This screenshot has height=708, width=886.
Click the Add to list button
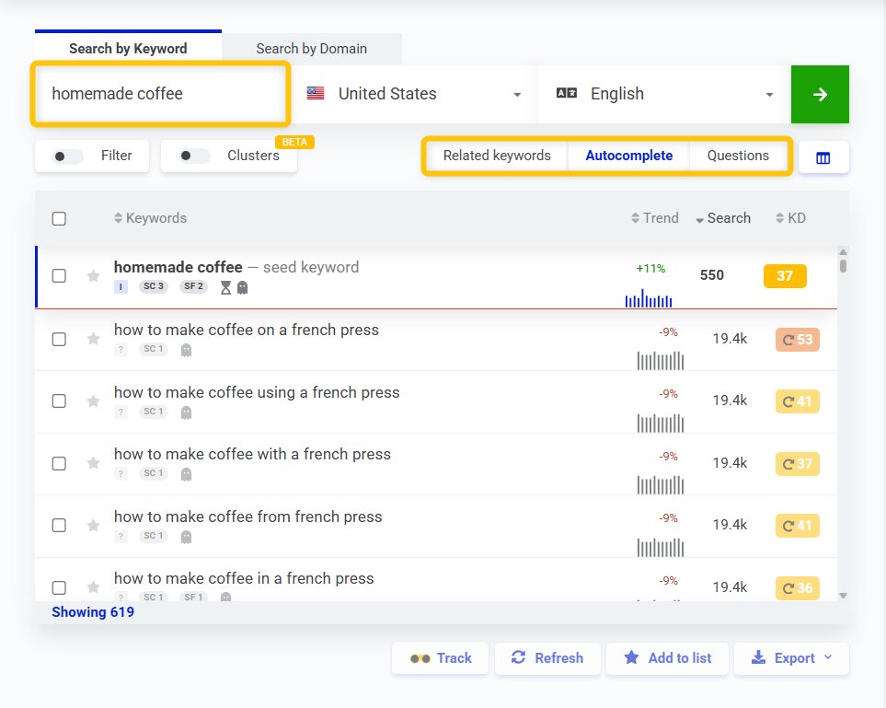(667, 658)
